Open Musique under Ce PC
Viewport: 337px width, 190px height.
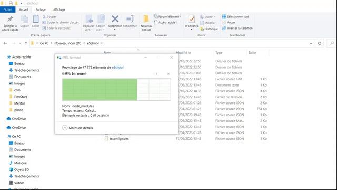point(20,163)
